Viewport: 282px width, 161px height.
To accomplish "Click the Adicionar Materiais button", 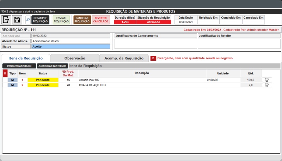I will 53,66.
